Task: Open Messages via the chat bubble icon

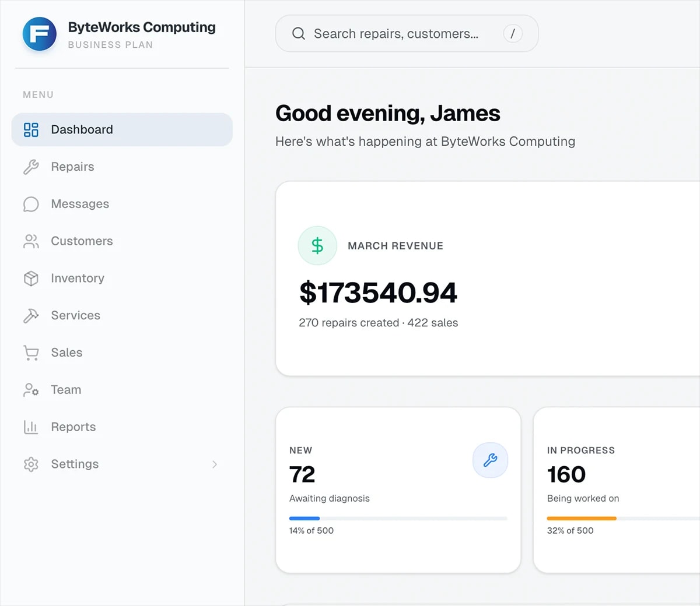Action: (x=30, y=204)
